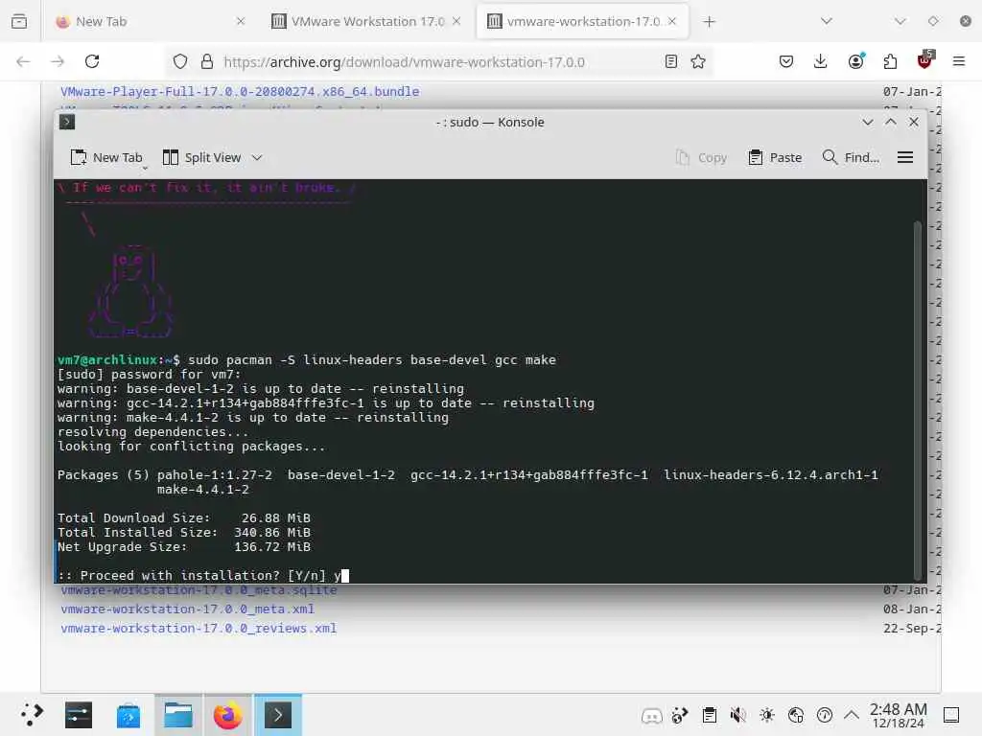Toggle reader view in address bar
Viewport: 982px width, 736px height.
670,61
